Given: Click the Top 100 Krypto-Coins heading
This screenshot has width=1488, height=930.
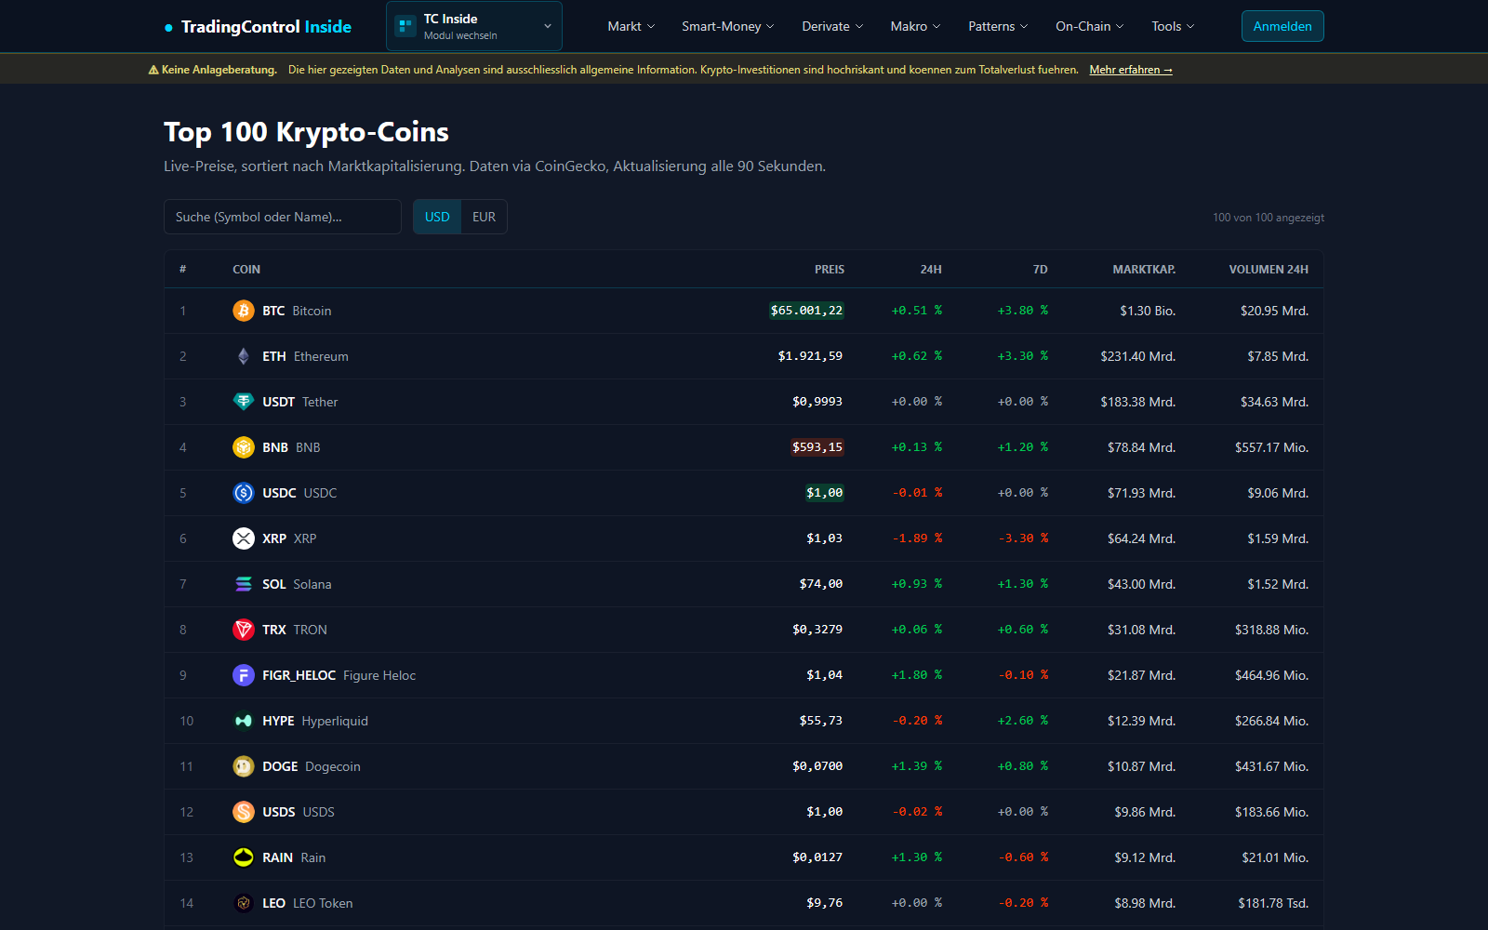Looking at the screenshot, I should pos(306,132).
